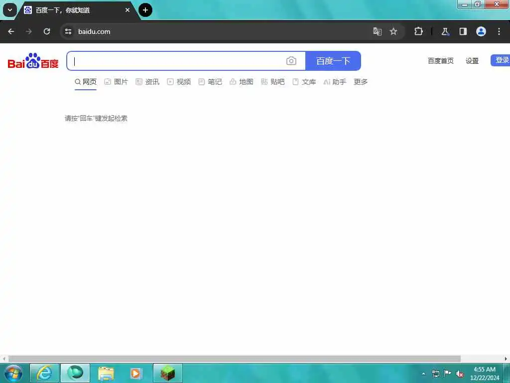Viewport: 510px width, 383px height.
Task: Click the horizontal scrollbar thumb
Action: (234, 359)
